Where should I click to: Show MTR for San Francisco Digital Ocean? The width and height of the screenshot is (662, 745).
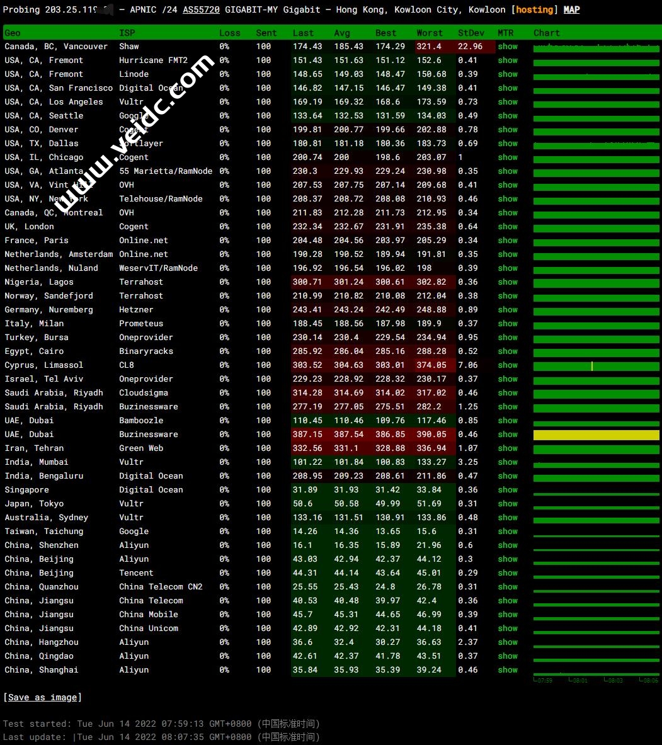508,88
